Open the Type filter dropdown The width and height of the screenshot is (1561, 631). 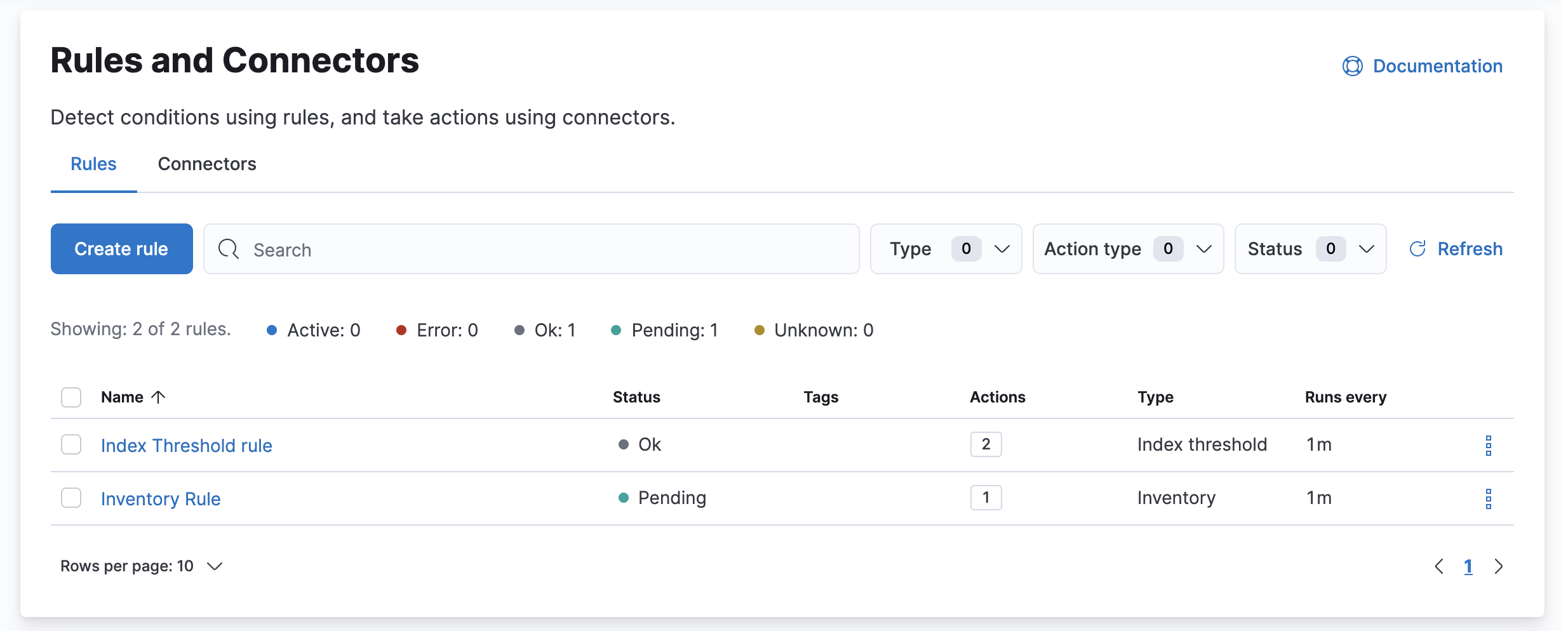946,249
